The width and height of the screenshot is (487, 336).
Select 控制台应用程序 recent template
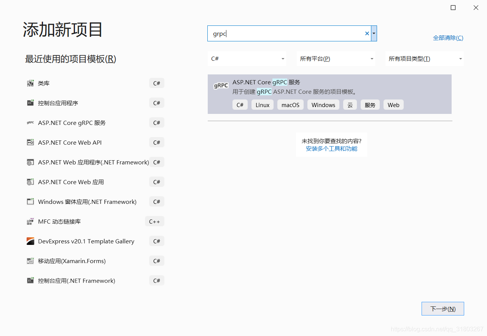(95, 103)
